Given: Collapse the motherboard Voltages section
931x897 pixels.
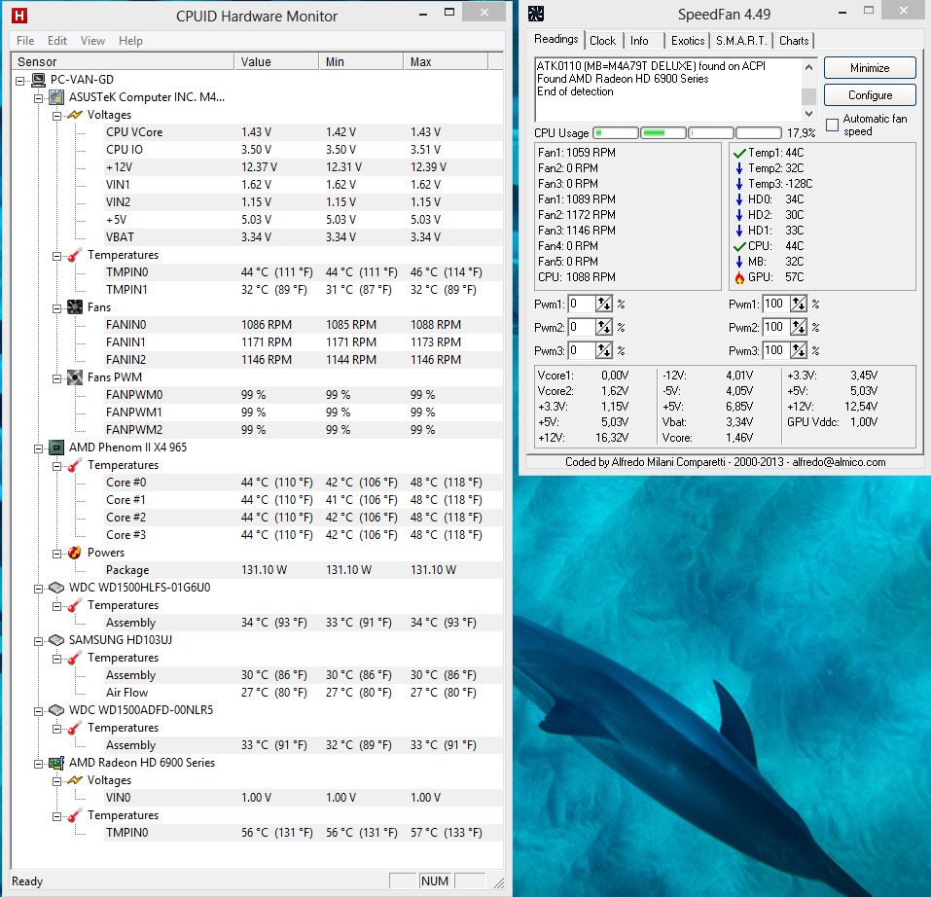Looking at the screenshot, I should [x=57, y=115].
